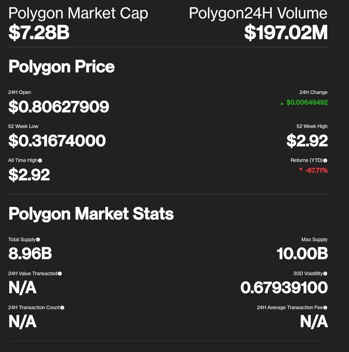Click the 24H Change amount $0.00649492
Viewport: 349px width, 352px height.
point(307,102)
